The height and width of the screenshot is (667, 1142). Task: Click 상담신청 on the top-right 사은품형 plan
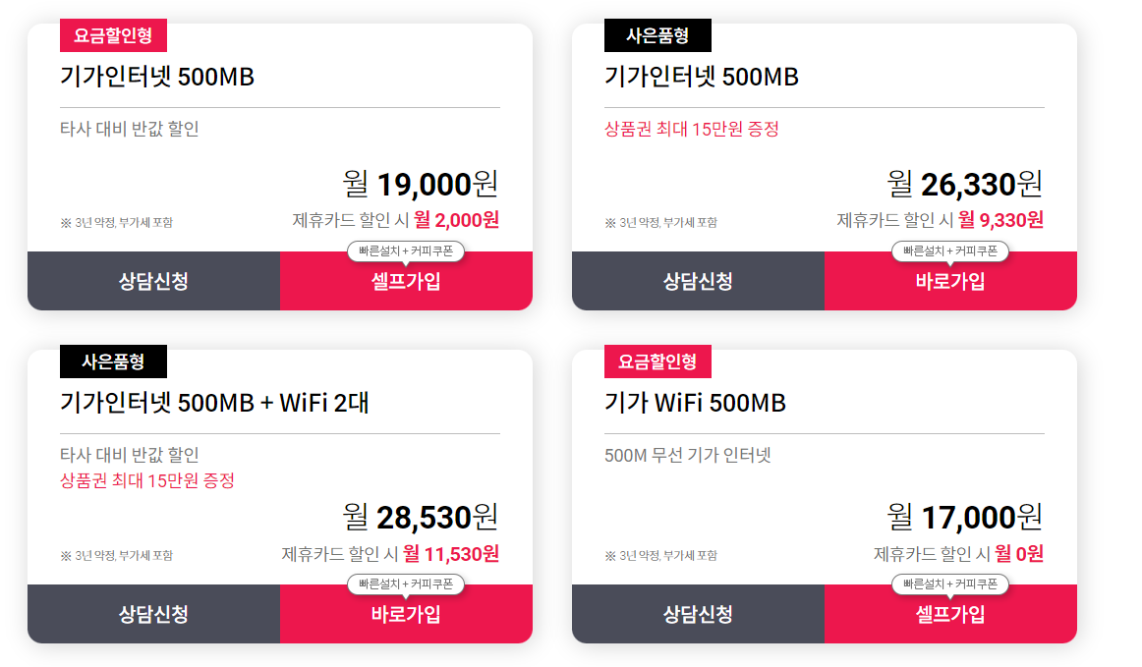point(698,282)
